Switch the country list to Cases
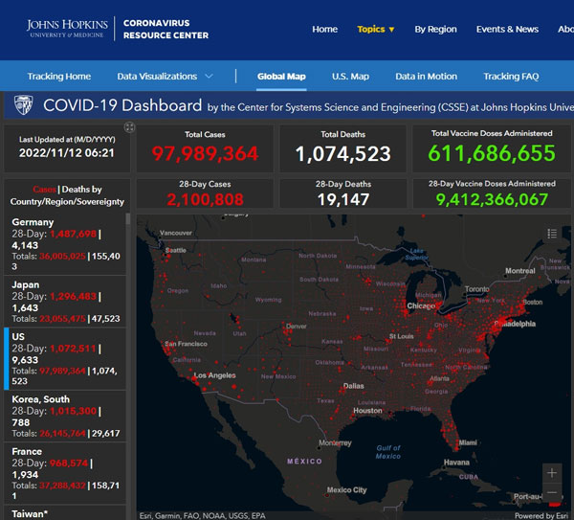This screenshot has height=520, width=574. 44,190
